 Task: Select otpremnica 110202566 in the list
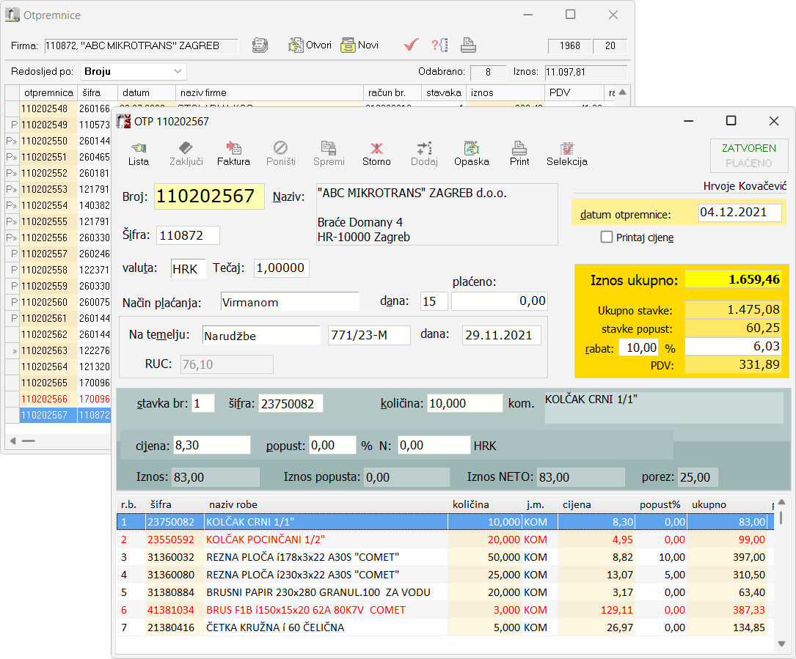47,399
